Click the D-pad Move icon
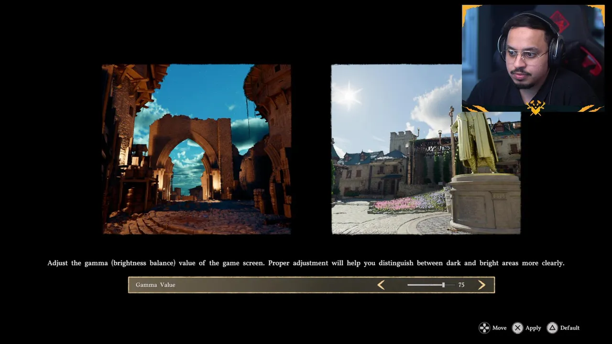Viewport: 612px width, 344px height. (x=484, y=328)
